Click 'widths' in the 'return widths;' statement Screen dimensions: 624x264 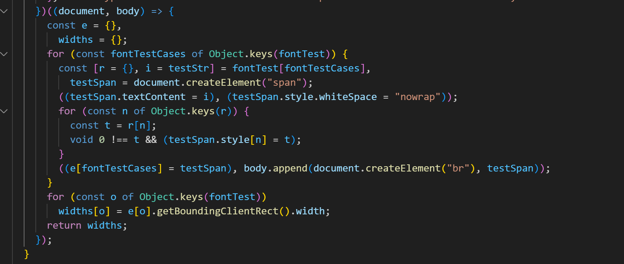tap(105, 226)
